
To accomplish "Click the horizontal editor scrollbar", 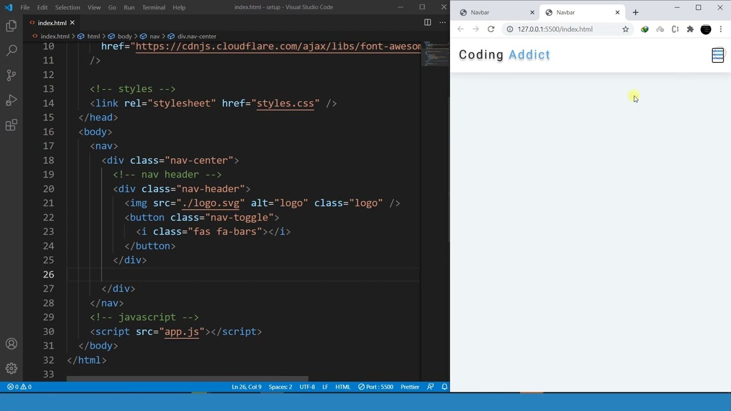I will [187, 378].
